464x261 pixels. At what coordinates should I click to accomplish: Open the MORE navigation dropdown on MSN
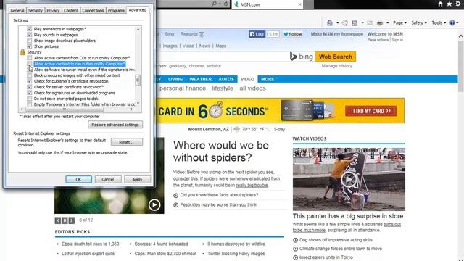pyautogui.click(x=268, y=79)
